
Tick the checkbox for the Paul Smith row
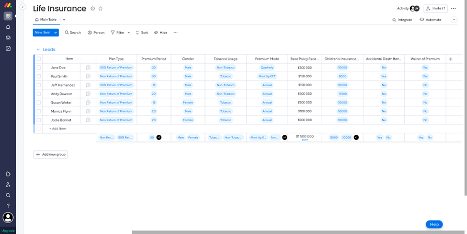39,76
